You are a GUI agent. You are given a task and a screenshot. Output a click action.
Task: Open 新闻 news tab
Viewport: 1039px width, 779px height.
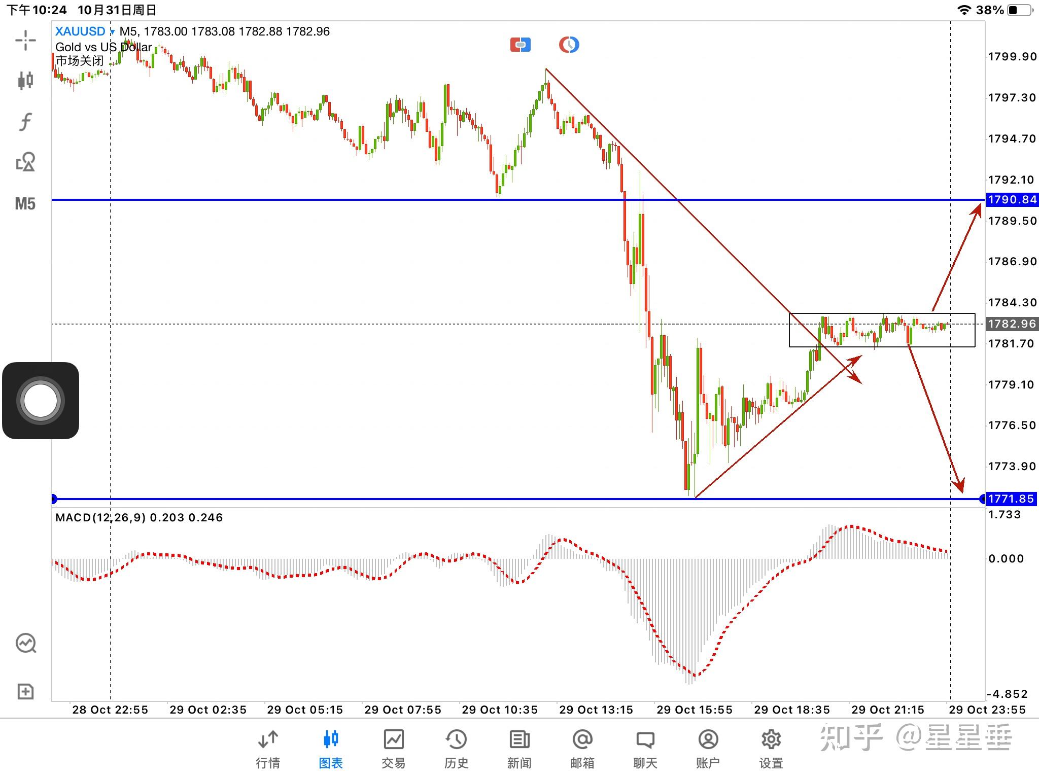[519, 749]
